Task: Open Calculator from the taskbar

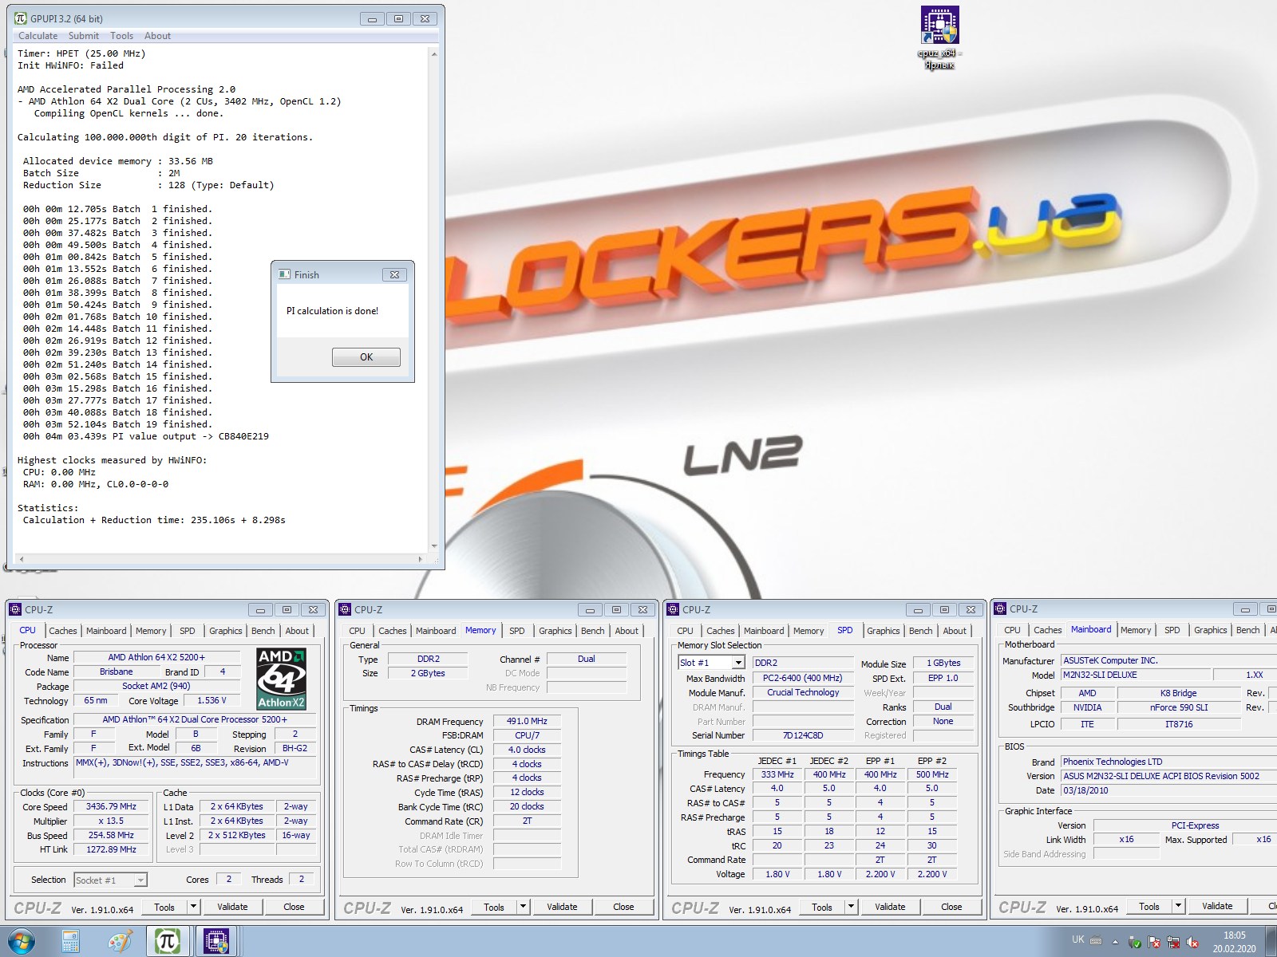Action: [70, 942]
